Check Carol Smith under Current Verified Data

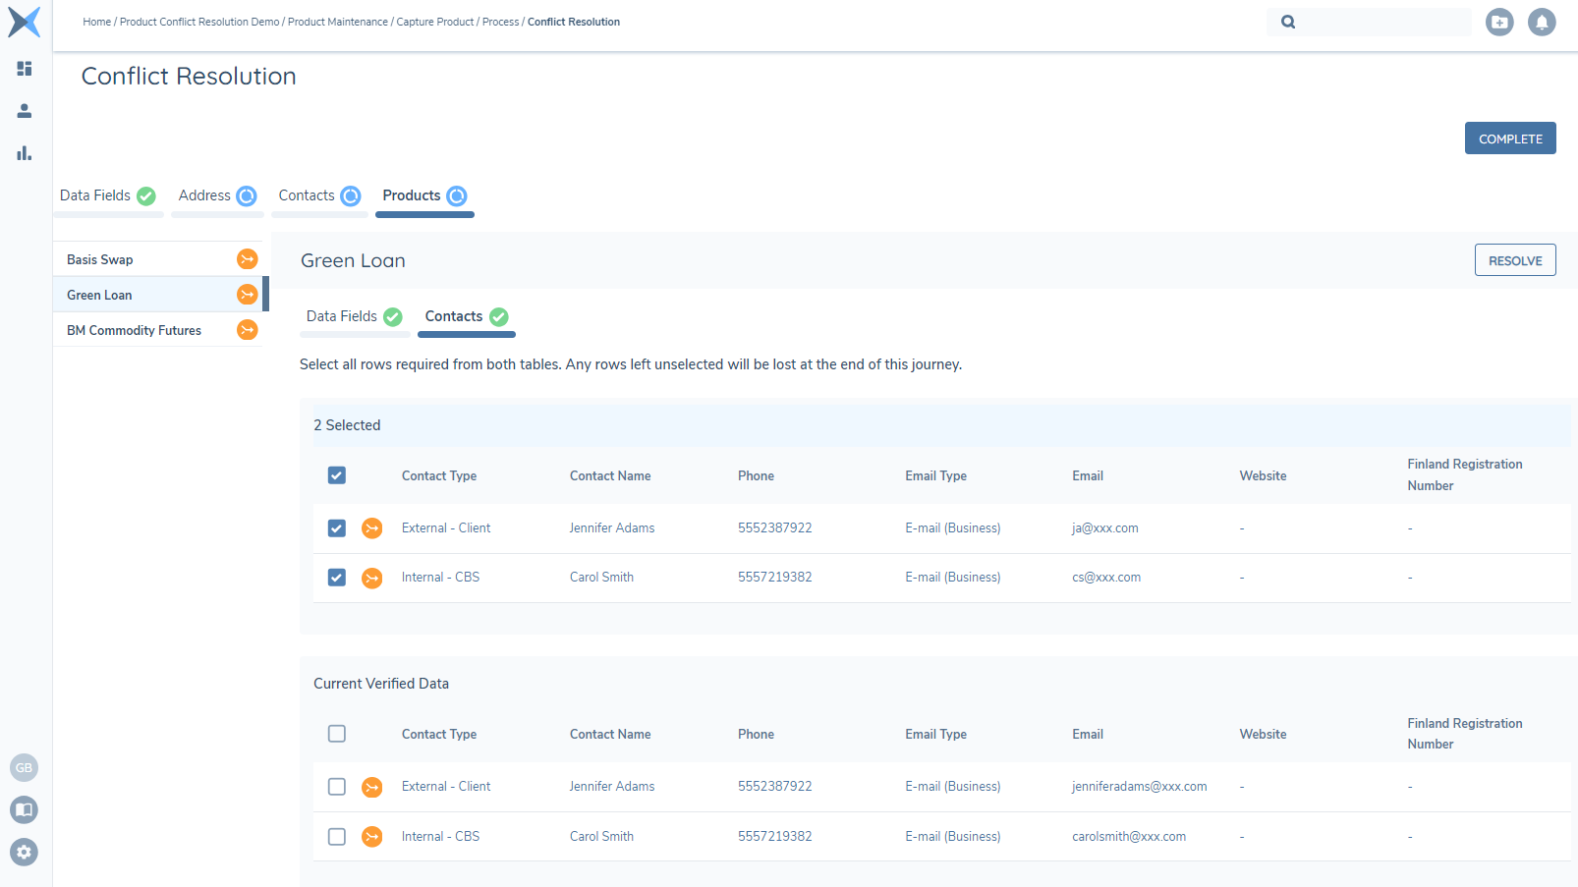pyautogui.click(x=336, y=836)
